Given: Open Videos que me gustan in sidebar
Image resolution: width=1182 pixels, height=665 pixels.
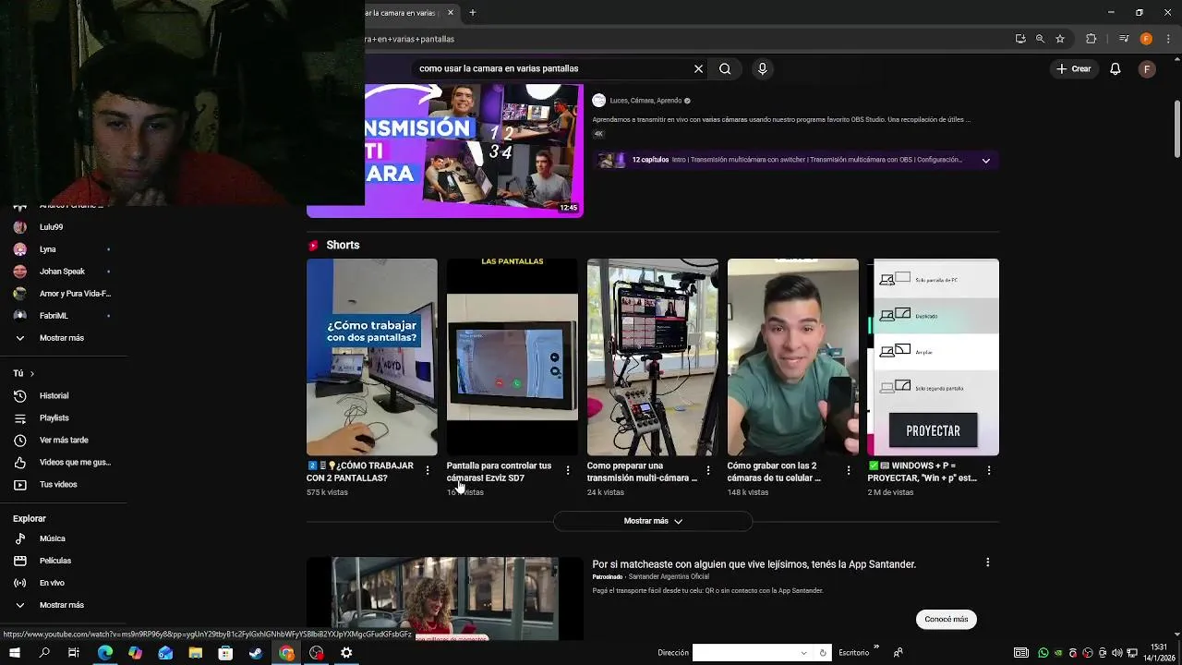Looking at the screenshot, I should [75, 463].
